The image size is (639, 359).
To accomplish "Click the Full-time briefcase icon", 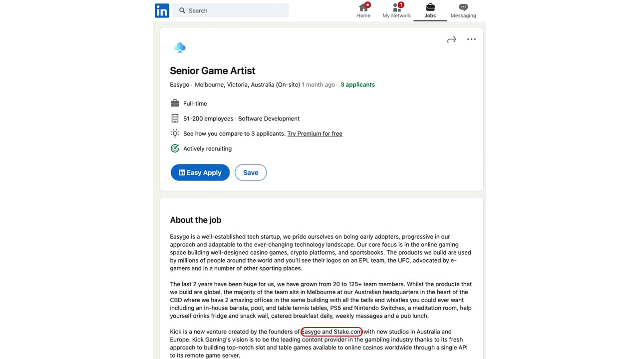I will [x=175, y=103].
